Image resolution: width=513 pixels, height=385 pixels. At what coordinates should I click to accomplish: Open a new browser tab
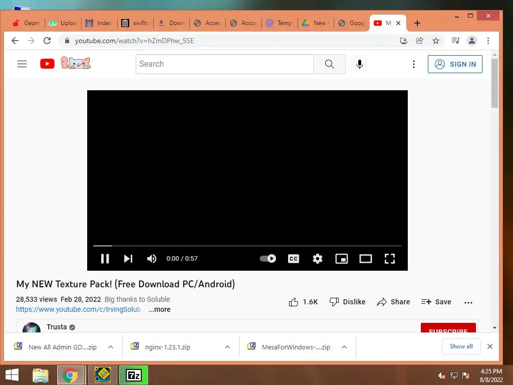(x=417, y=23)
